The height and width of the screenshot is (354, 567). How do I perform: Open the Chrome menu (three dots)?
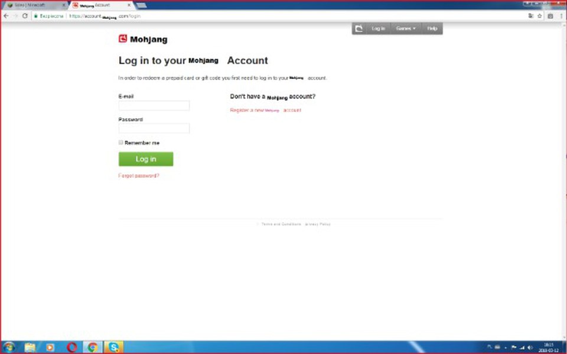click(x=561, y=16)
